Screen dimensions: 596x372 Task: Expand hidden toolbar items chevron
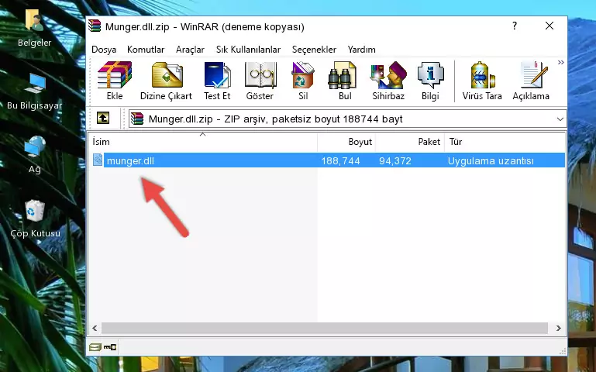560,62
